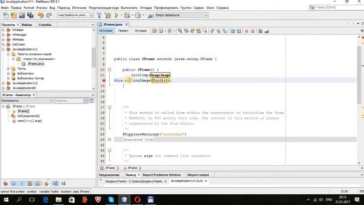Toggle the fifth Navigator filter button
This screenshot has width=364, height=205.
pos(38,183)
